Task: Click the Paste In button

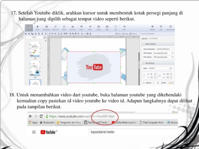Action: point(133,34)
